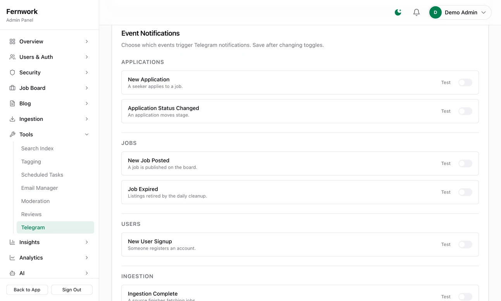Toggle New User Signup notifications

(x=465, y=244)
